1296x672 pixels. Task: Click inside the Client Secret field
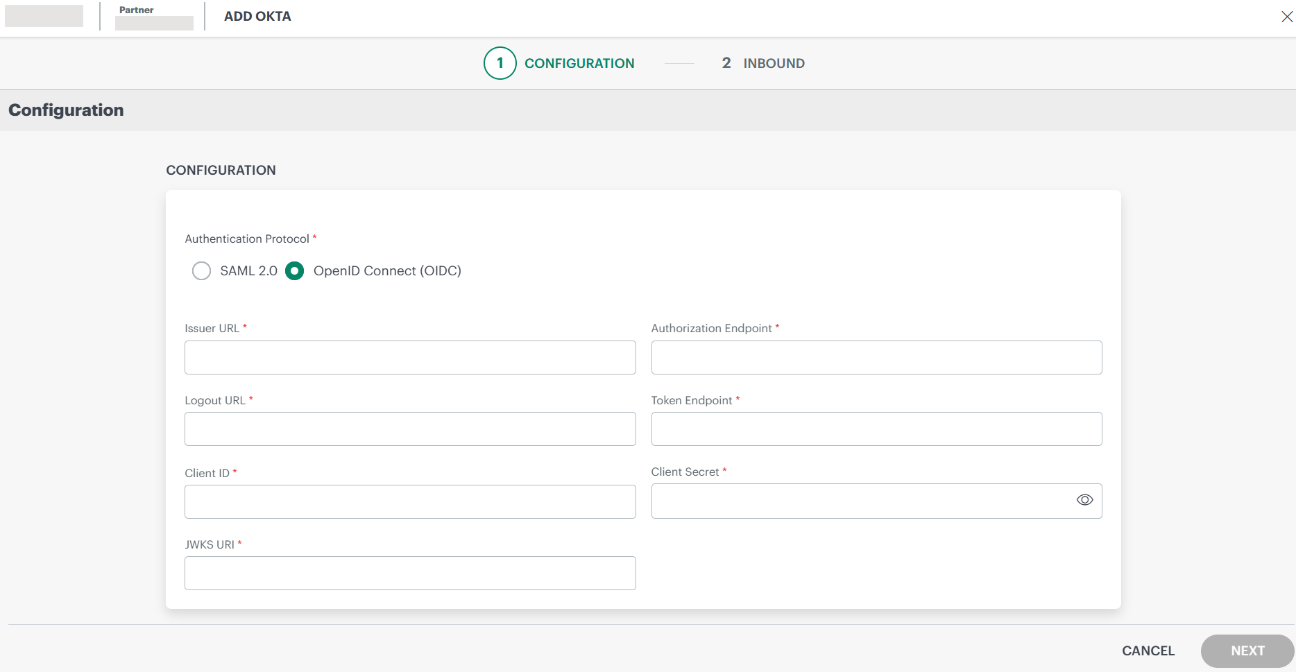coord(853,500)
